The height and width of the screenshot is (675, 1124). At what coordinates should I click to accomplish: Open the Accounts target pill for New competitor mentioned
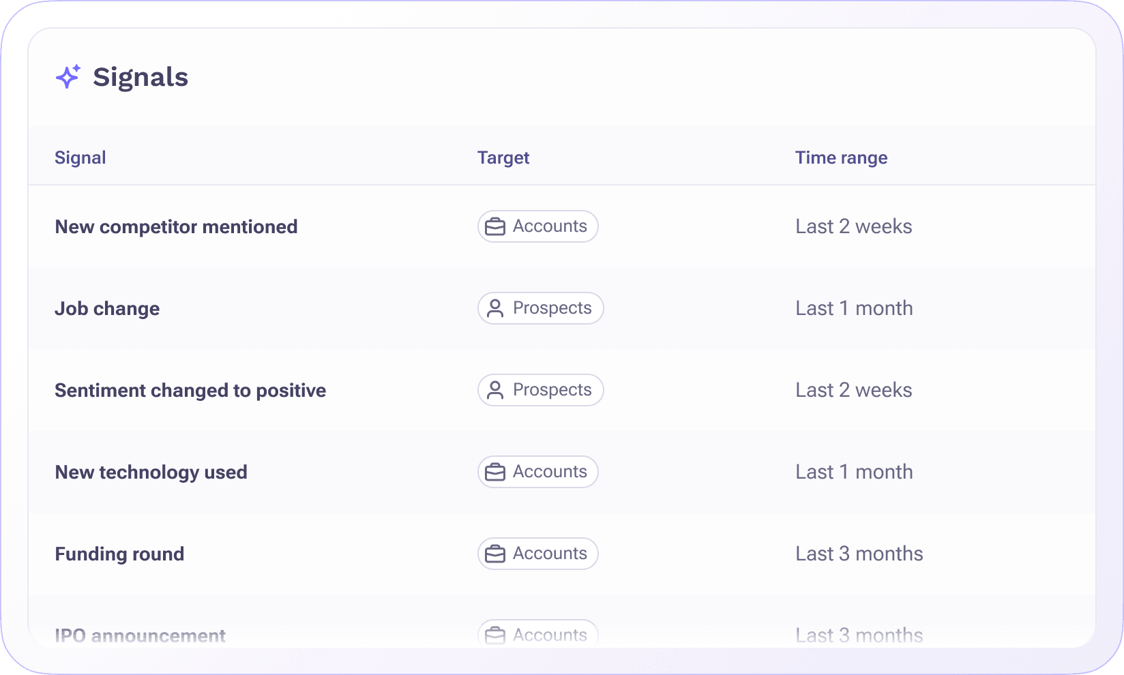click(x=537, y=226)
